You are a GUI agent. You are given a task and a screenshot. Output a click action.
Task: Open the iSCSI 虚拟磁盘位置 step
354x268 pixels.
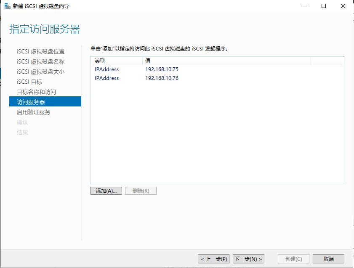[x=41, y=51]
